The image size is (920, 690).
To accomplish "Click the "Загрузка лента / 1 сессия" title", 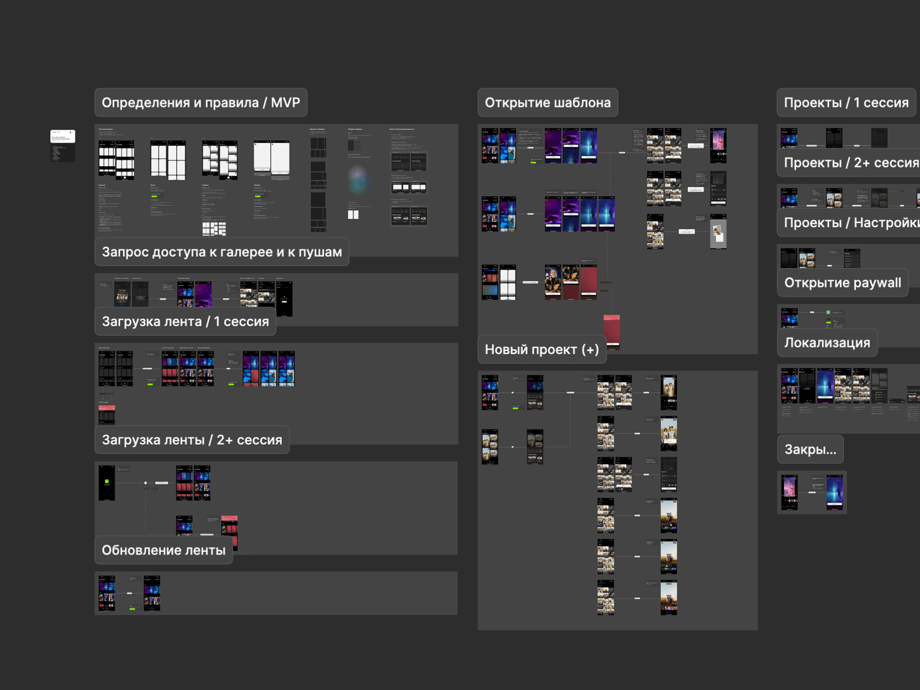I will click(185, 321).
